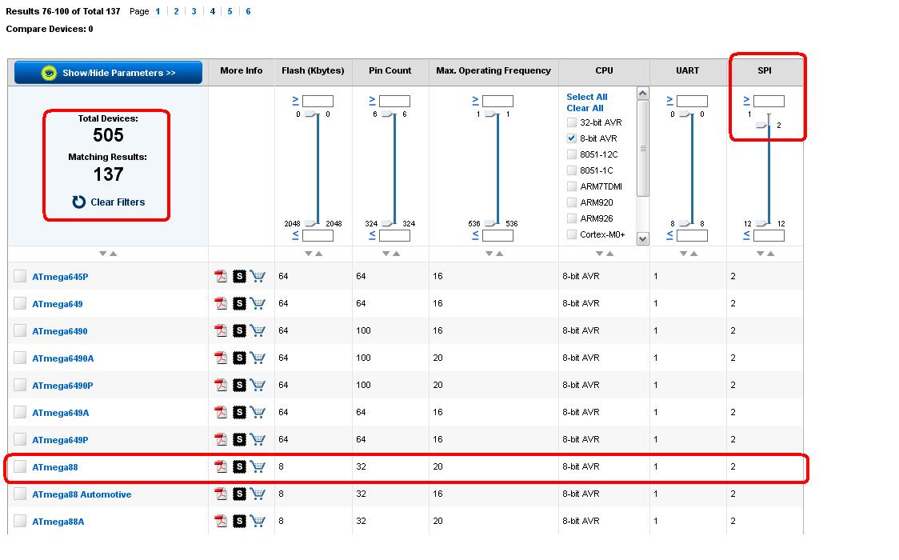Click the Flash minimum value input box

pos(318,101)
